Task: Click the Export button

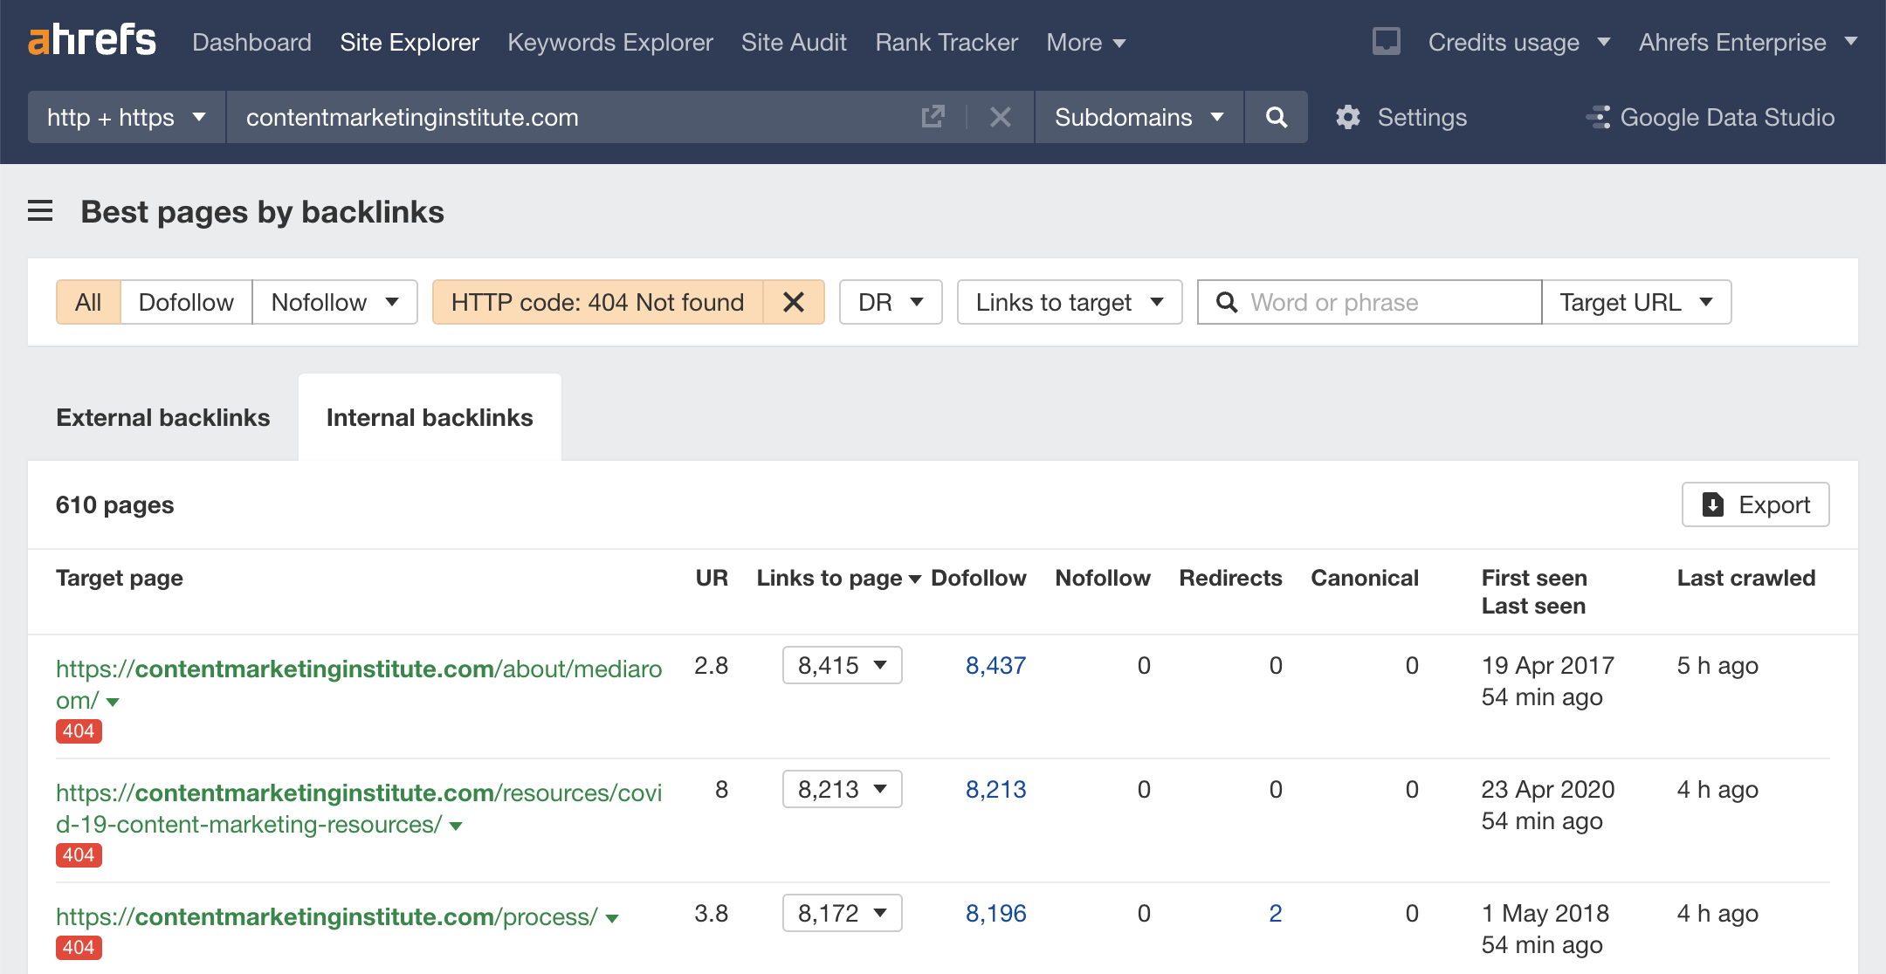Action: click(x=1755, y=504)
